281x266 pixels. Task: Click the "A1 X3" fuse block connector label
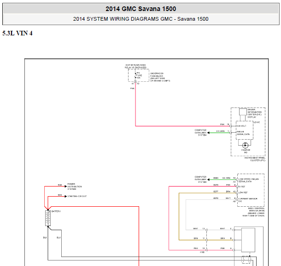[x=135, y=84]
